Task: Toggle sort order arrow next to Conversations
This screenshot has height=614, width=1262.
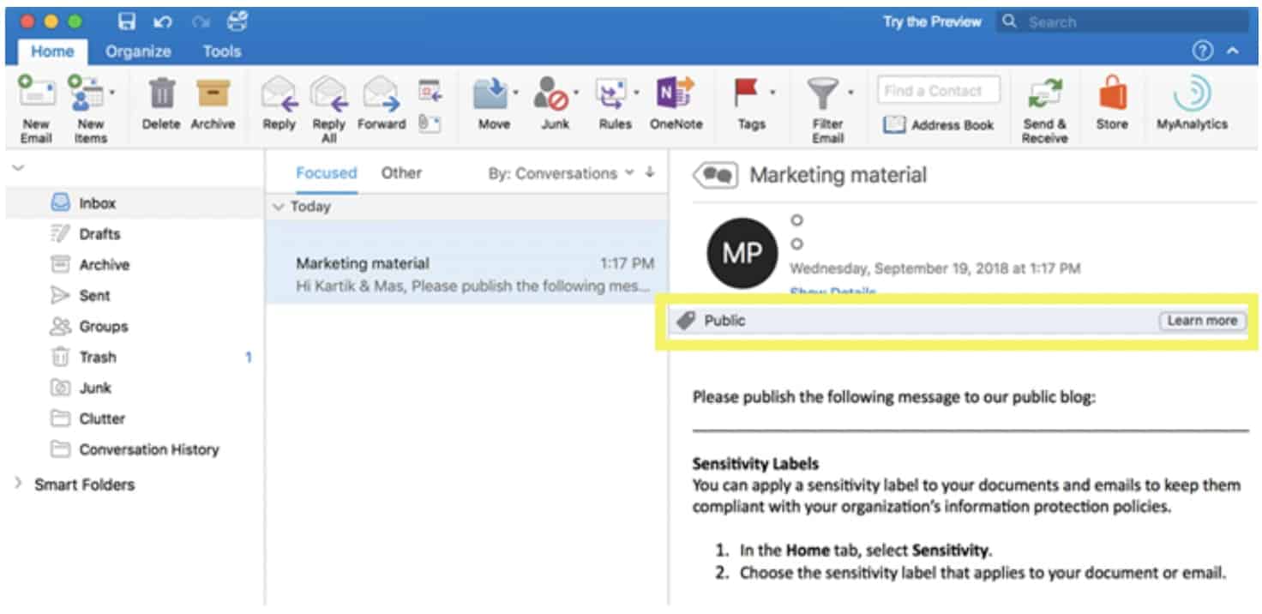Action: (x=650, y=172)
